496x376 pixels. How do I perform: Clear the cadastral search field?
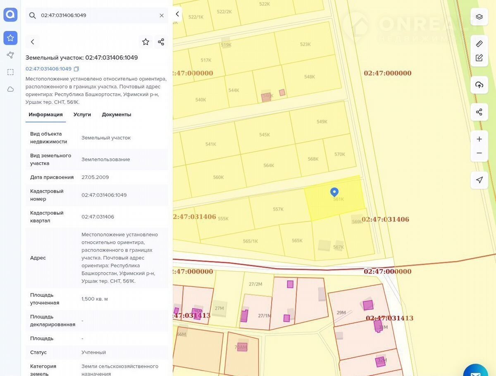click(x=162, y=15)
